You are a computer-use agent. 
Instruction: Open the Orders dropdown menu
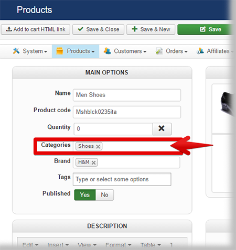pos(171,51)
